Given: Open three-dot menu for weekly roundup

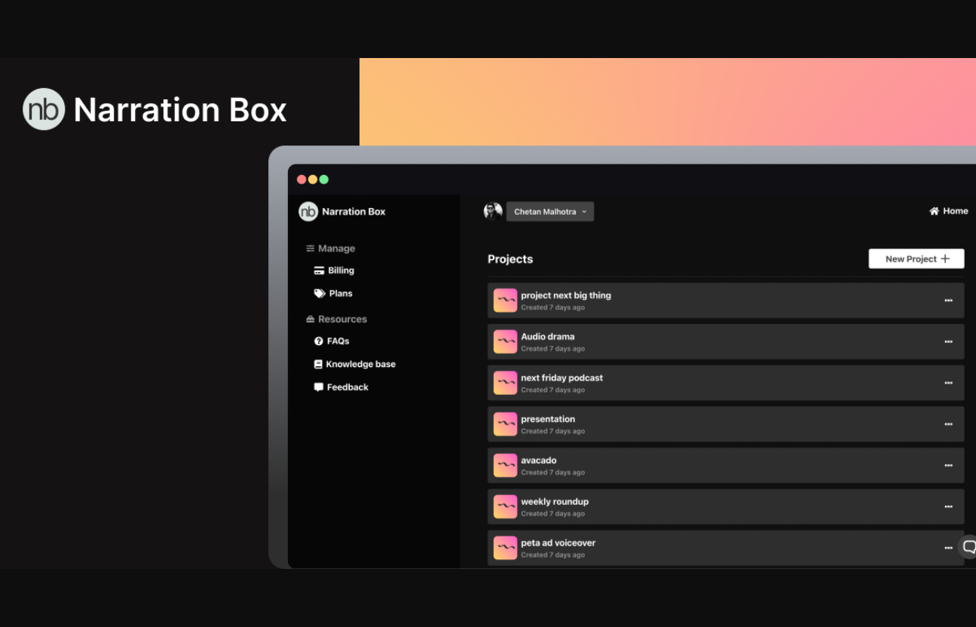Looking at the screenshot, I should pyautogui.click(x=948, y=506).
